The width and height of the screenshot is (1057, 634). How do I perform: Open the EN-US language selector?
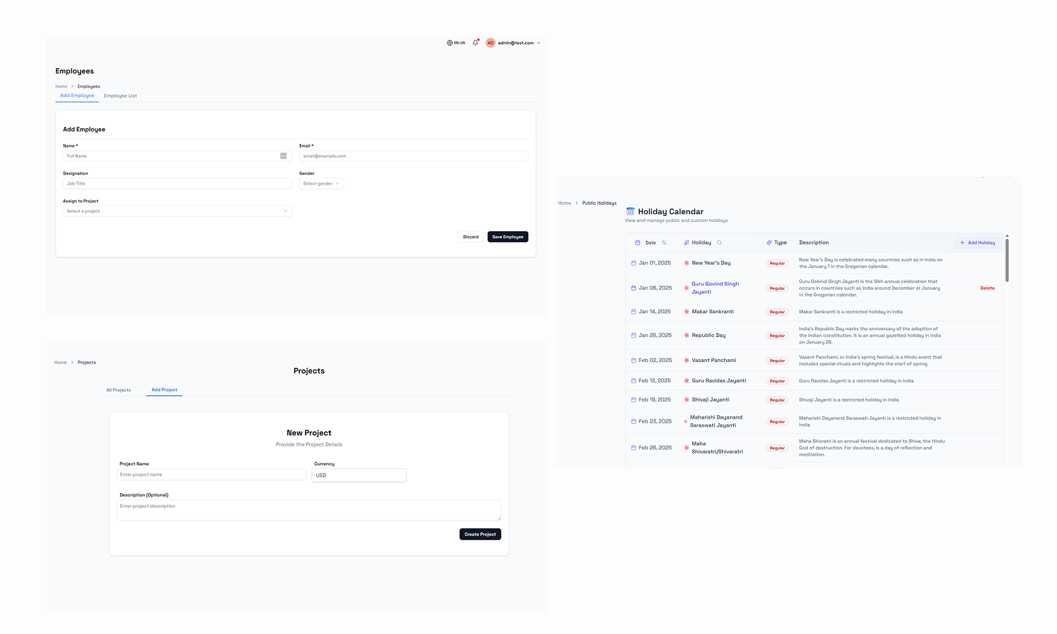coord(455,42)
